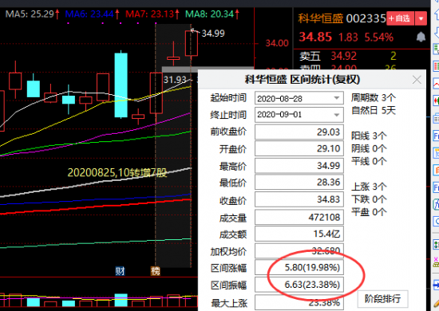Click the red line chart icon in sidebar

pos(436,84)
